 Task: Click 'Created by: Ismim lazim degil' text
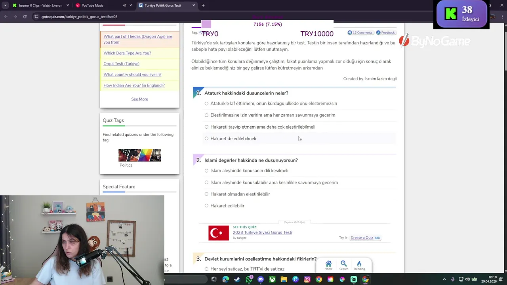click(x=370, y=79)
